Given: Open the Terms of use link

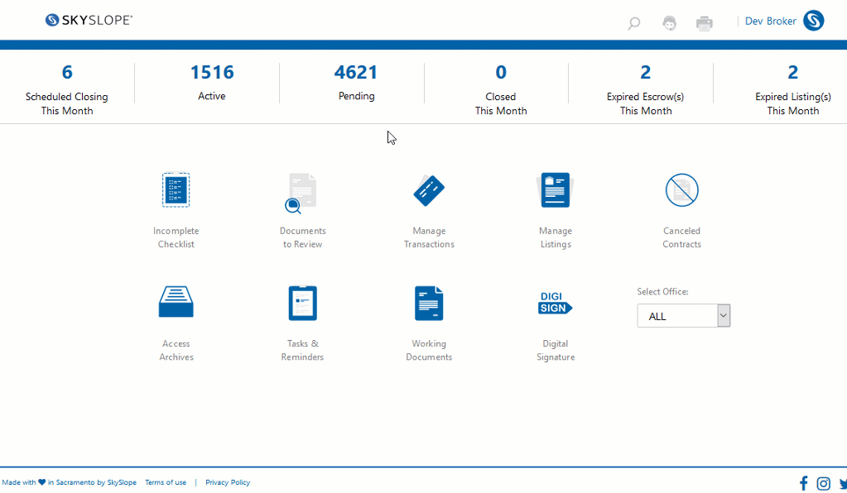Looking at the screenshot, I should point(166,482).
